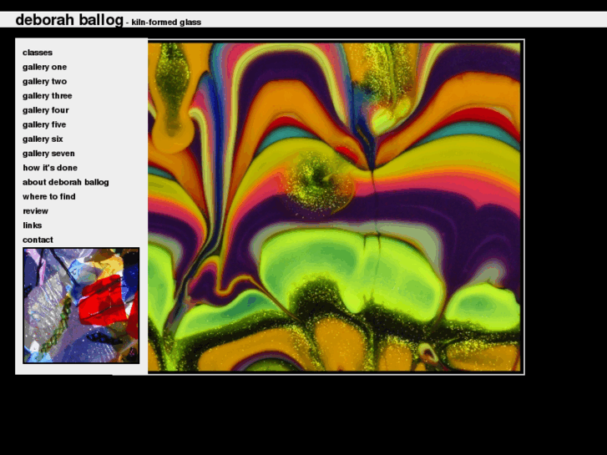Screen dimensions: 607x455
Task: Click the kiln-formed glass subtitle
Action: point(166,22)
